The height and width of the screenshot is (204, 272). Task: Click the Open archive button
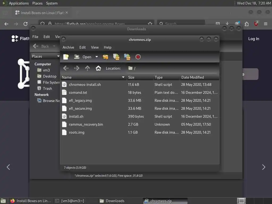point(83,57)
